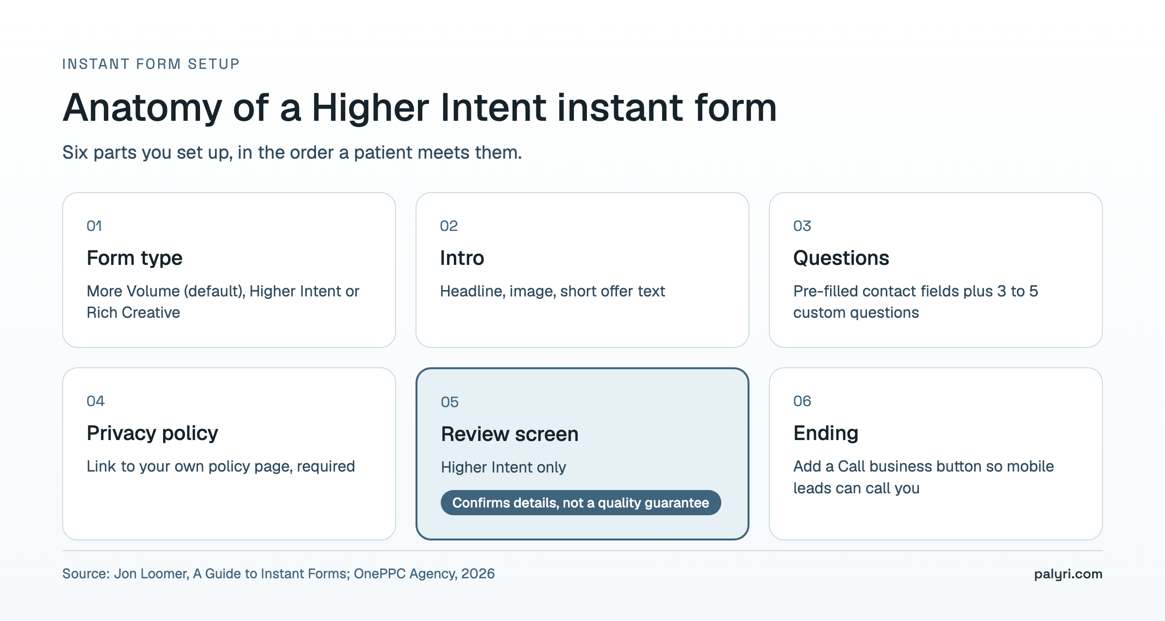Click the step number '06'
Viewport: 1165px width, 621px height.
click(802, 401)
